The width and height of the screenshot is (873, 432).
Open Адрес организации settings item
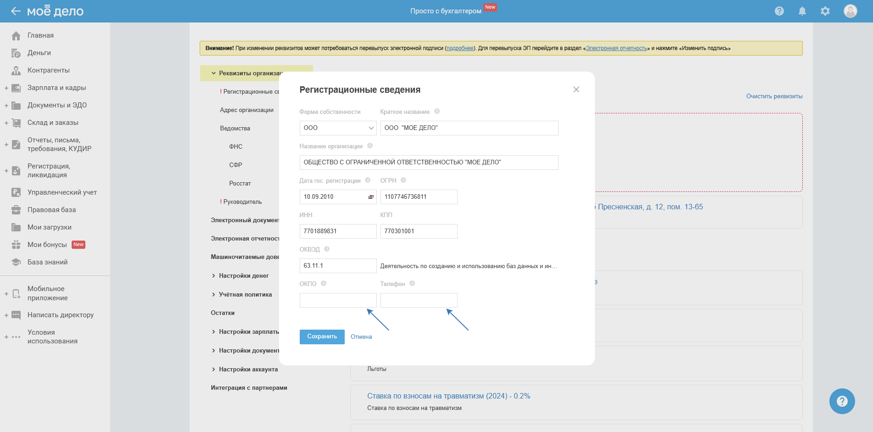[x=246, y=110]
